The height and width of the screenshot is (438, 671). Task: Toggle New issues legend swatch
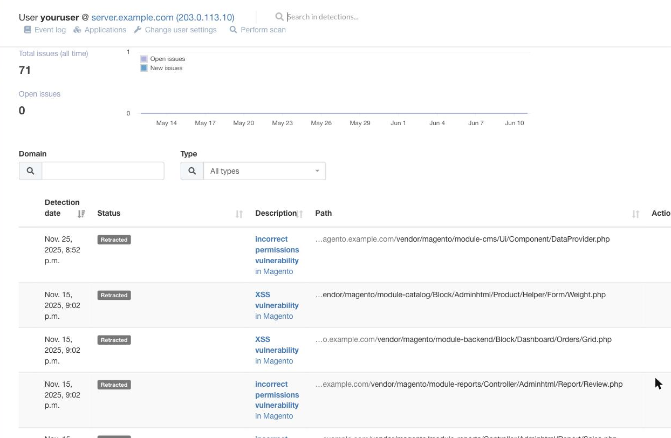coord(144,68)
